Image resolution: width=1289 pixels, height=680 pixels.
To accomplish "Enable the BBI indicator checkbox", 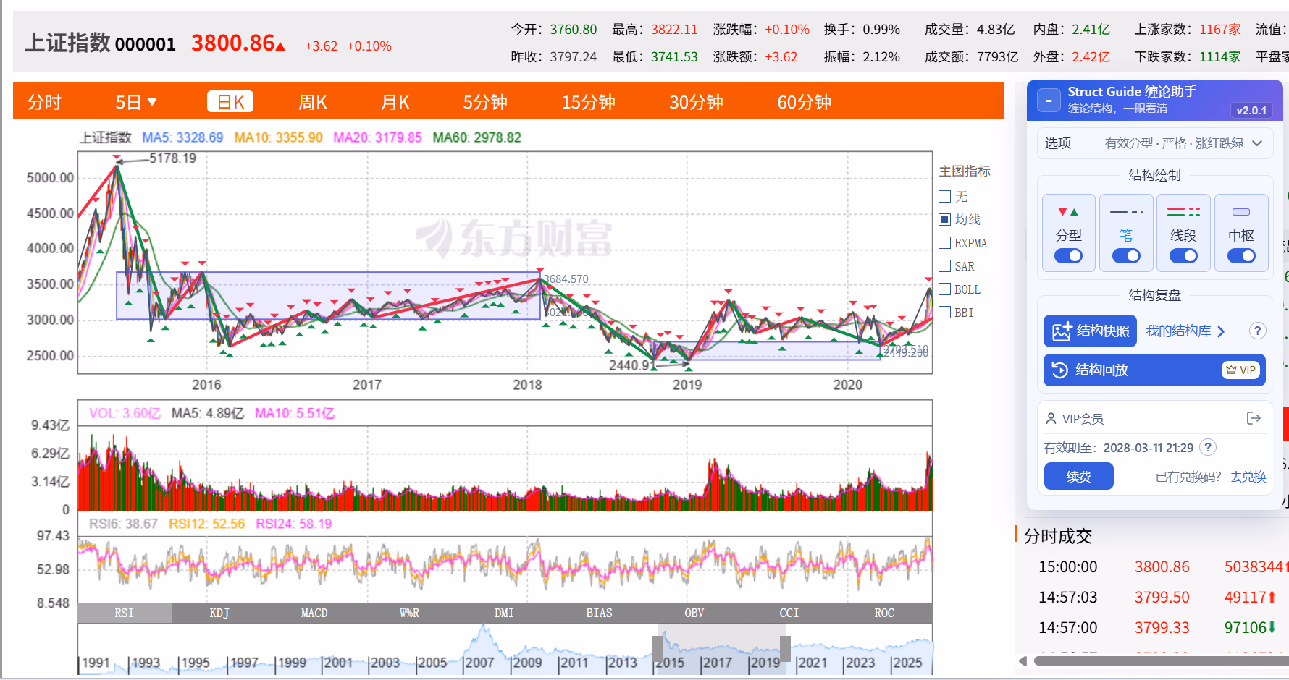I will [944, 312].
